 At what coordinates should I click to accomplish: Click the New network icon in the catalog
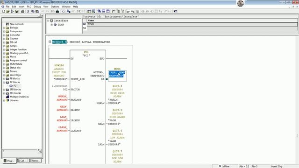(x=7, y=24)
